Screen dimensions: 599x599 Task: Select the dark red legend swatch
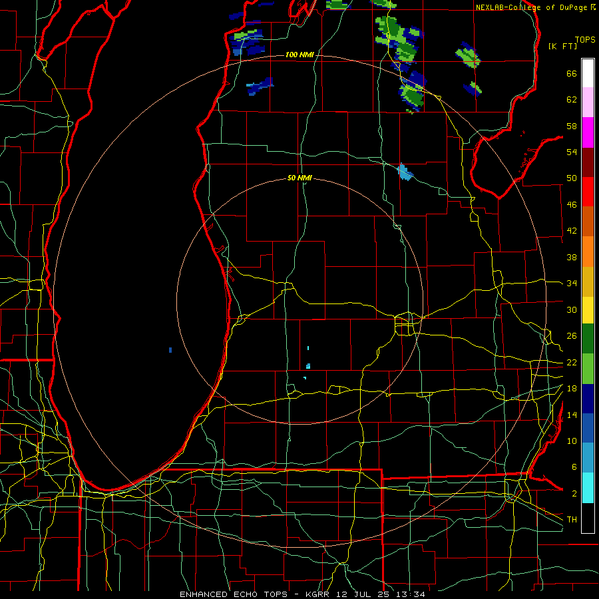[588, 162]
